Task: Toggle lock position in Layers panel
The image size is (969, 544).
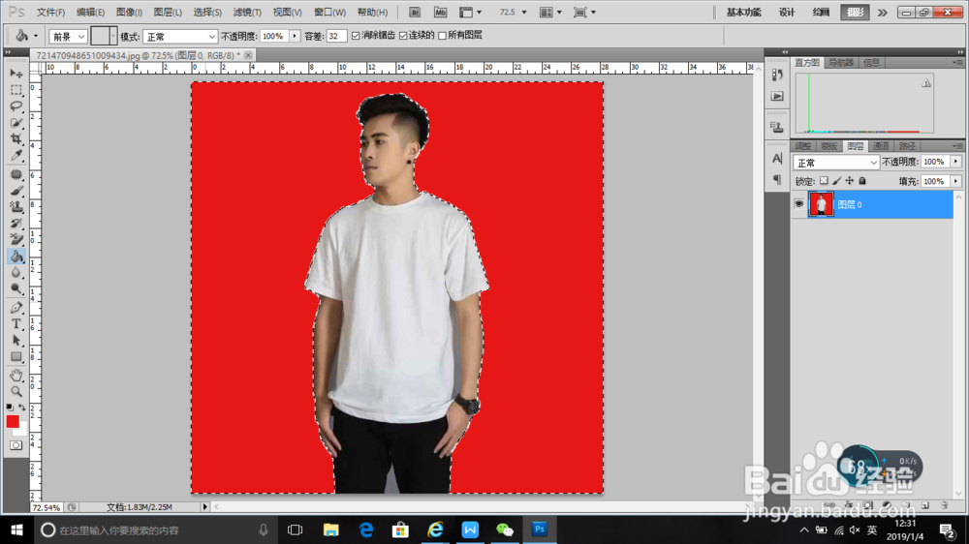Action: [x=850, y=181]
